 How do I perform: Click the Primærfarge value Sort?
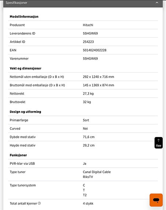[86, 120]
